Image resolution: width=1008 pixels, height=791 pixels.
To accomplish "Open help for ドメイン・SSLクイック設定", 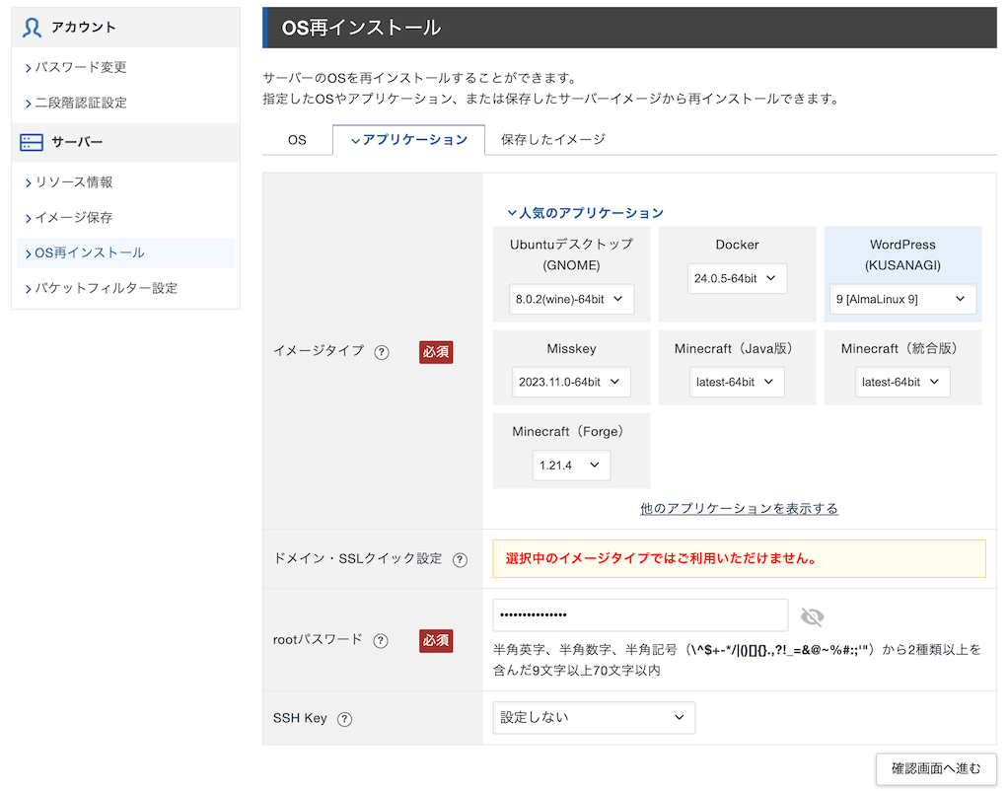I will pyautogui.click(x=460, y=559).
